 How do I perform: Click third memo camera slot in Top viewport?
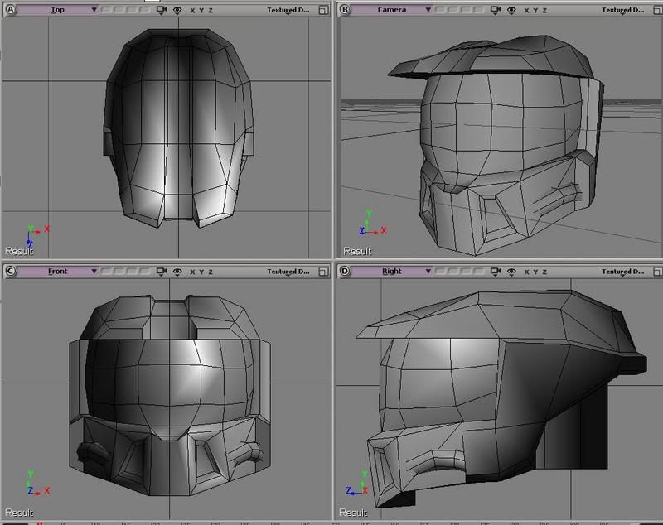tap(132, 10)
